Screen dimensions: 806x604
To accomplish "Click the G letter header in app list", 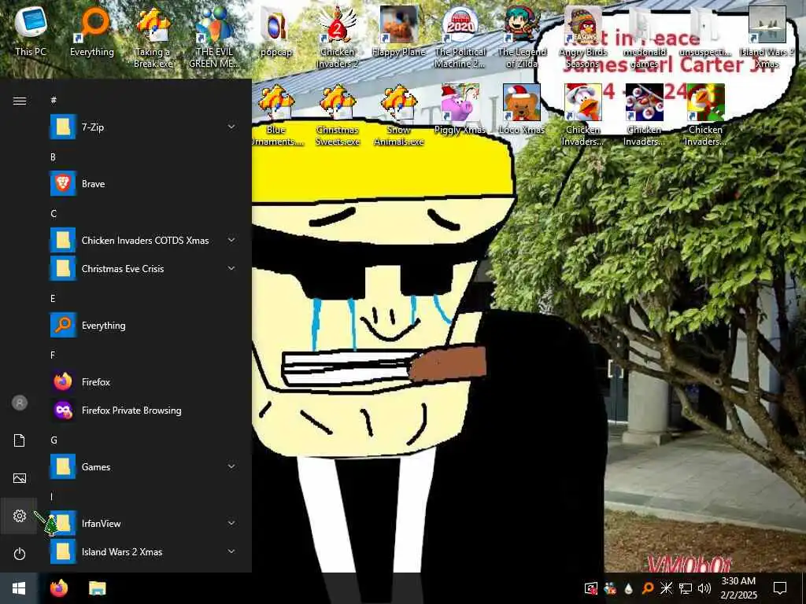I will point(54,440).
